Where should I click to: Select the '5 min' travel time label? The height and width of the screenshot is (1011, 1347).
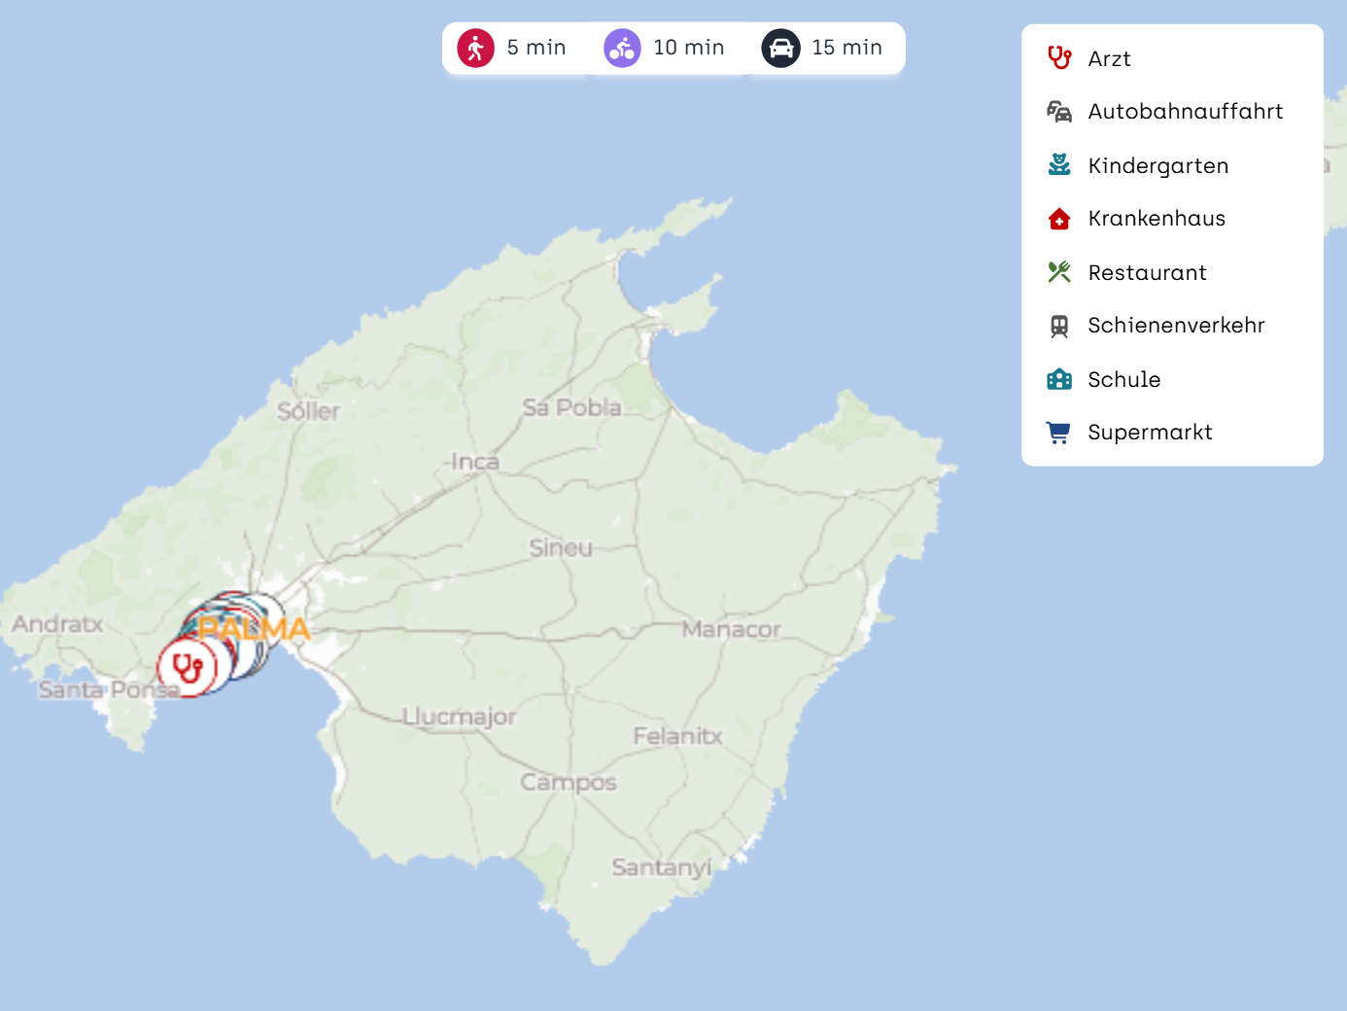535,48
